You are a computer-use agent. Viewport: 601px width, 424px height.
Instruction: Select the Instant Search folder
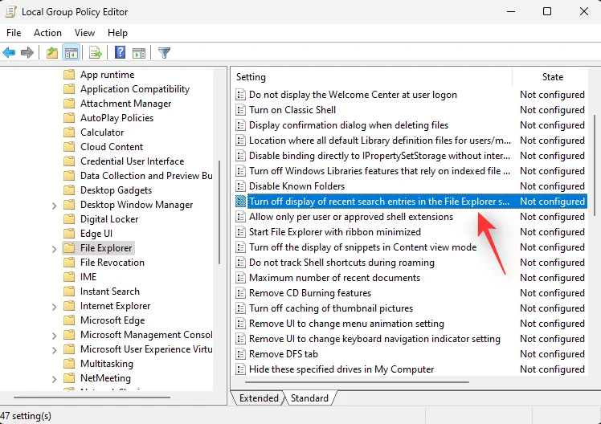(110, 291)
